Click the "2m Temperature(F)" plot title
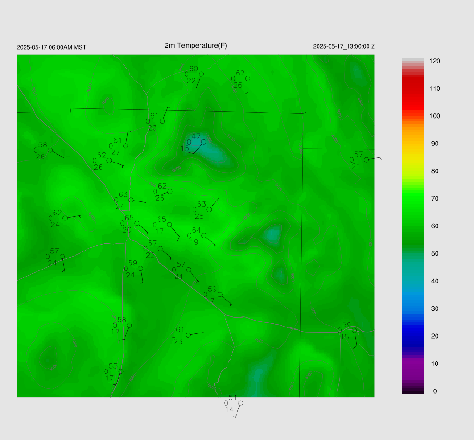The width and height of the screenshot is (474, 440). tap(196, 46)
